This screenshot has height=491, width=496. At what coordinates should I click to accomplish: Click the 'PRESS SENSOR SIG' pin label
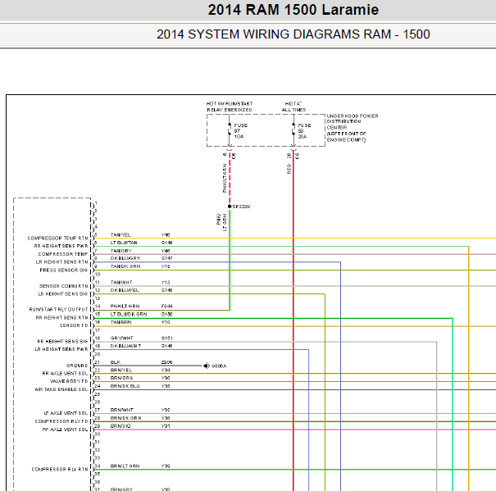pyautogui.click(x=64, y=270)
